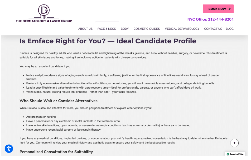
Task: Click Who Should Wait or Consider Alternatives heading
Action: (59, 101)
